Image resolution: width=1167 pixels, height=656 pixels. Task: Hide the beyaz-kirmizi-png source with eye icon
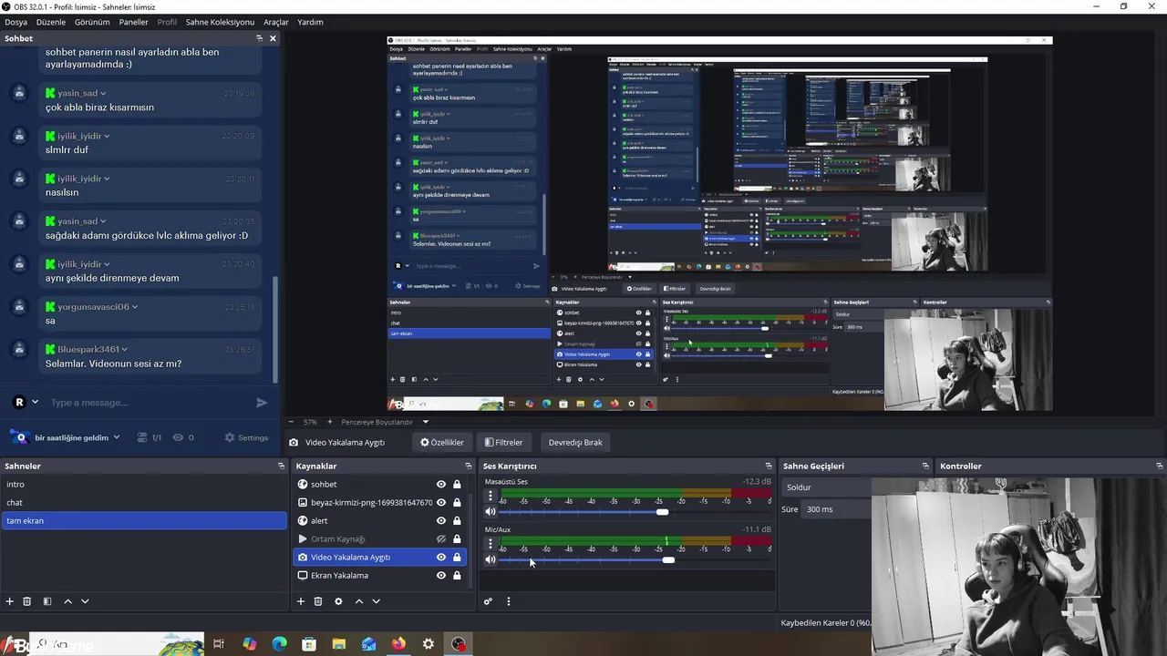(441, 503)
